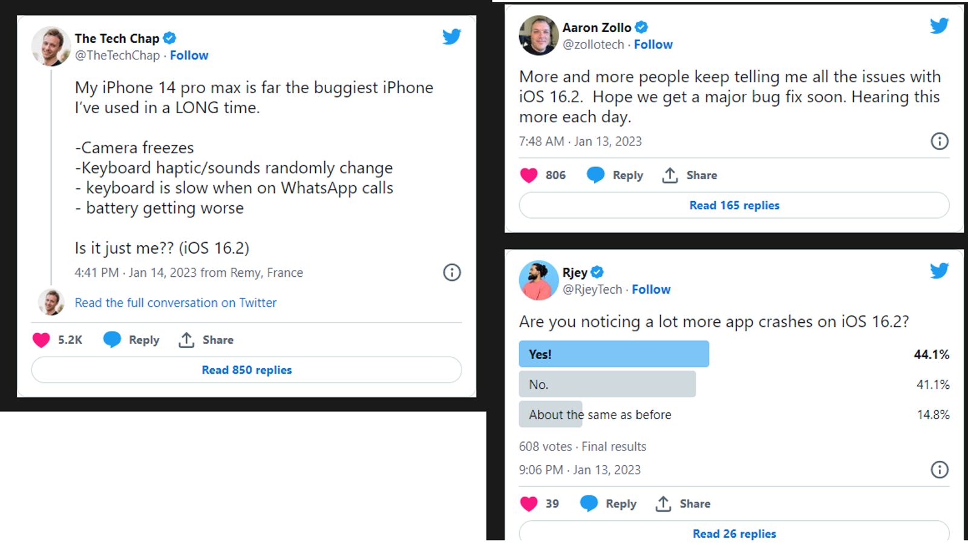Click the Twitter bird logo on Rjey's tweet

939,271
